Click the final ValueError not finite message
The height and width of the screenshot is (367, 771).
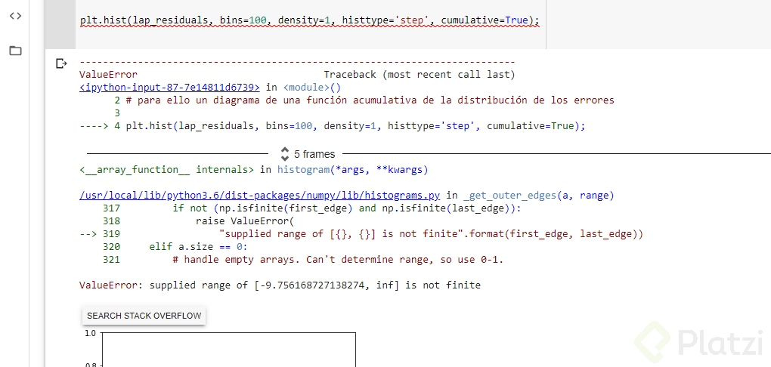pyautogui.click(x=280, y=285)
